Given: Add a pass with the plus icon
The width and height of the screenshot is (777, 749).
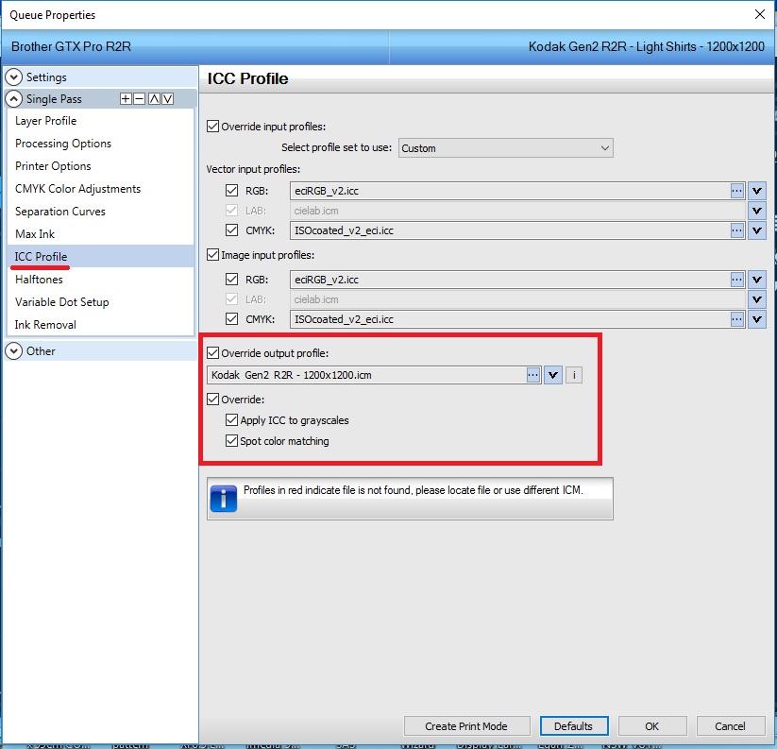Looking at the screenshot, I should (126, 98).
